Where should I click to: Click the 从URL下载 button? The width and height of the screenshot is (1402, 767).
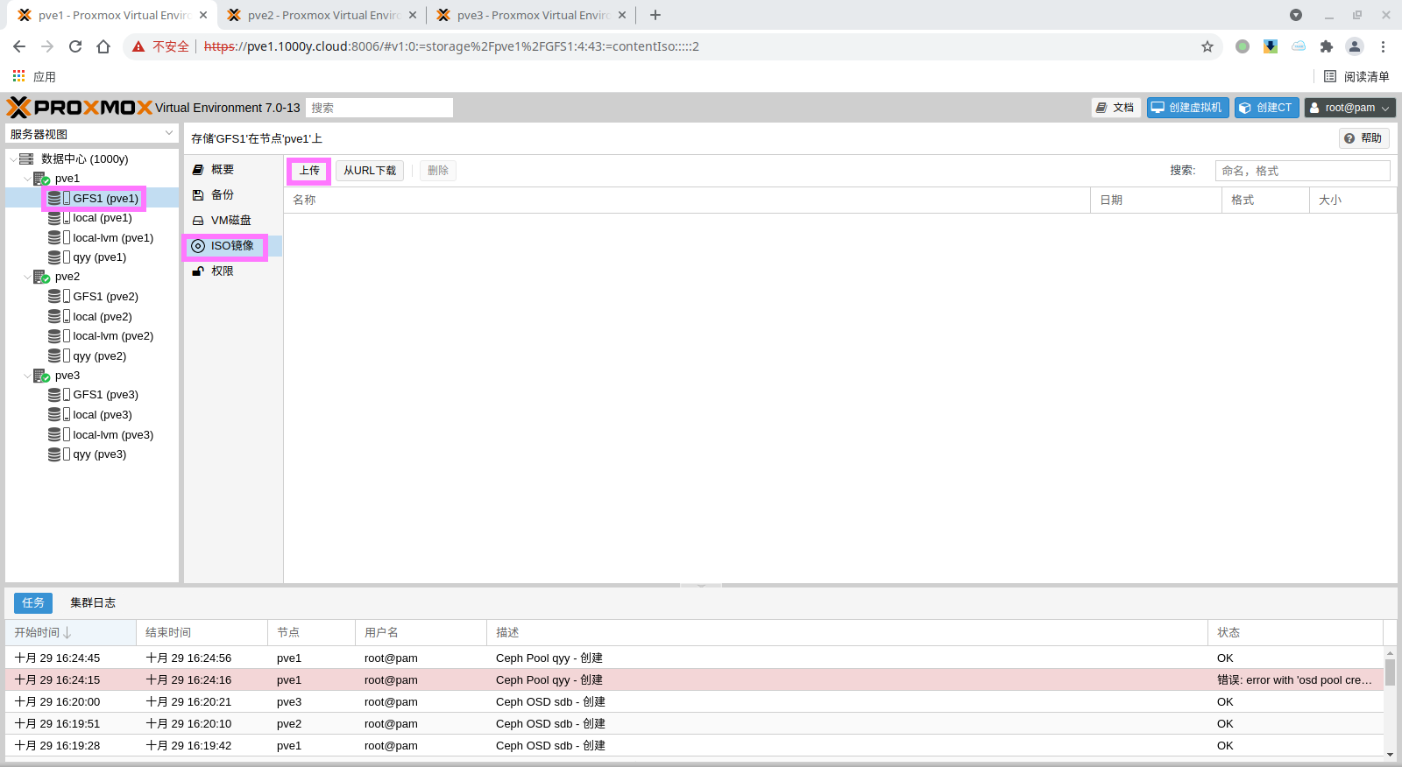[x=369, y=171]
